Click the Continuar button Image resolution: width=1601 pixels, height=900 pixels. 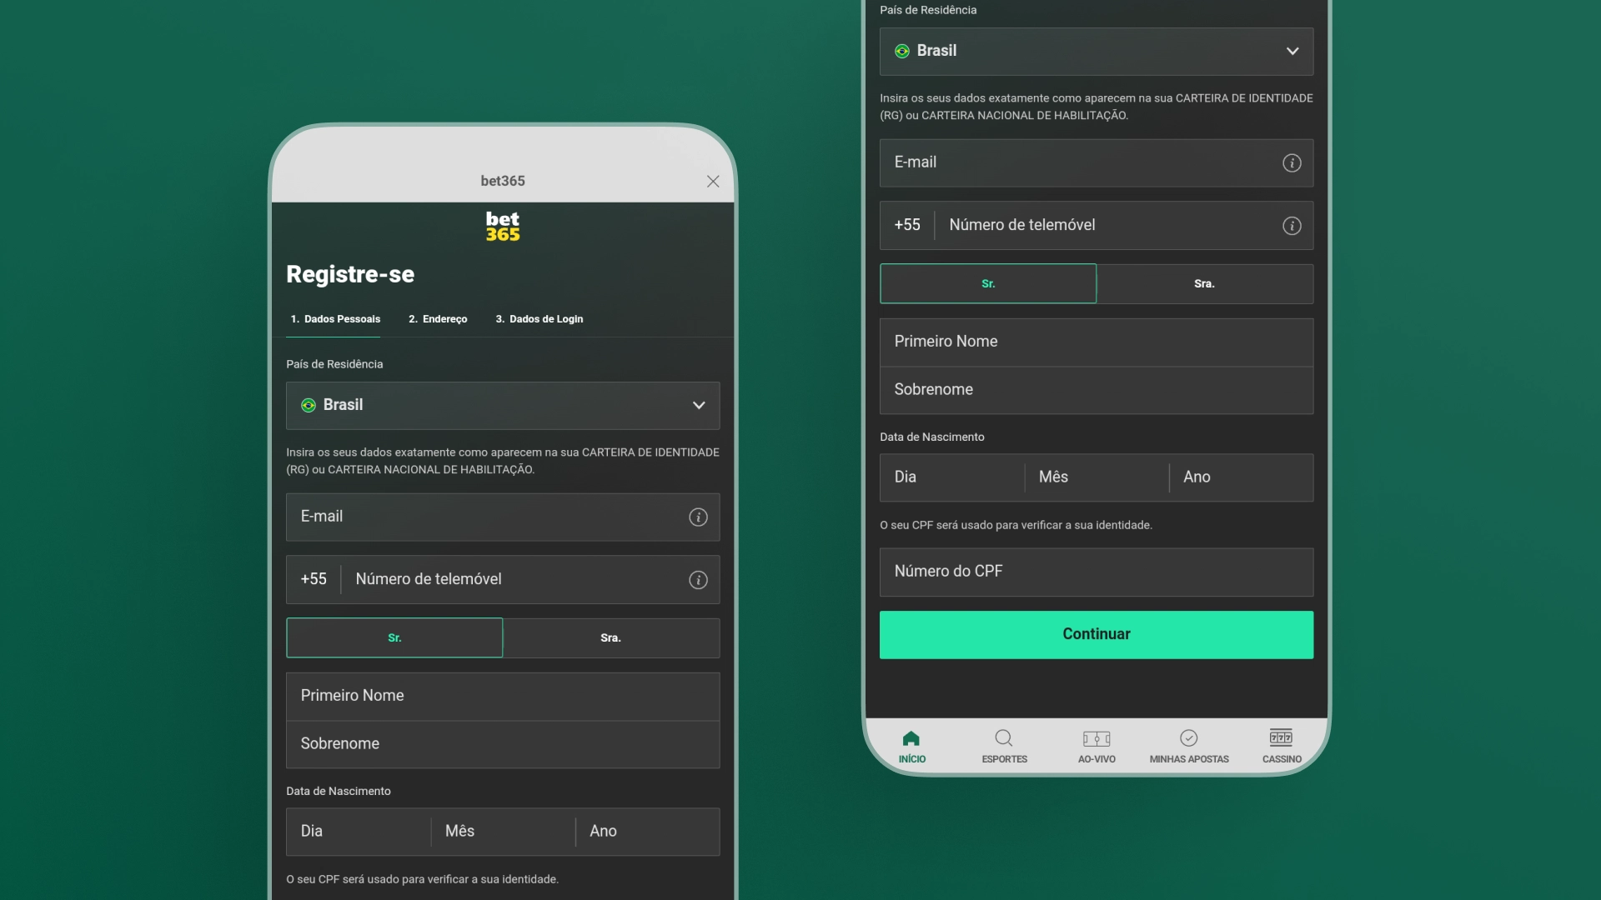[x=1097, y=635]
